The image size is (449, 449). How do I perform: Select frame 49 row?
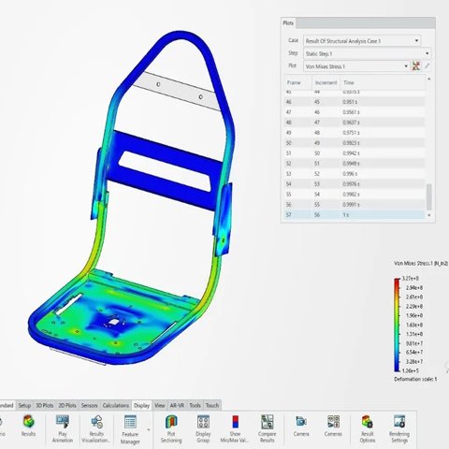click(x=355, y=133)
